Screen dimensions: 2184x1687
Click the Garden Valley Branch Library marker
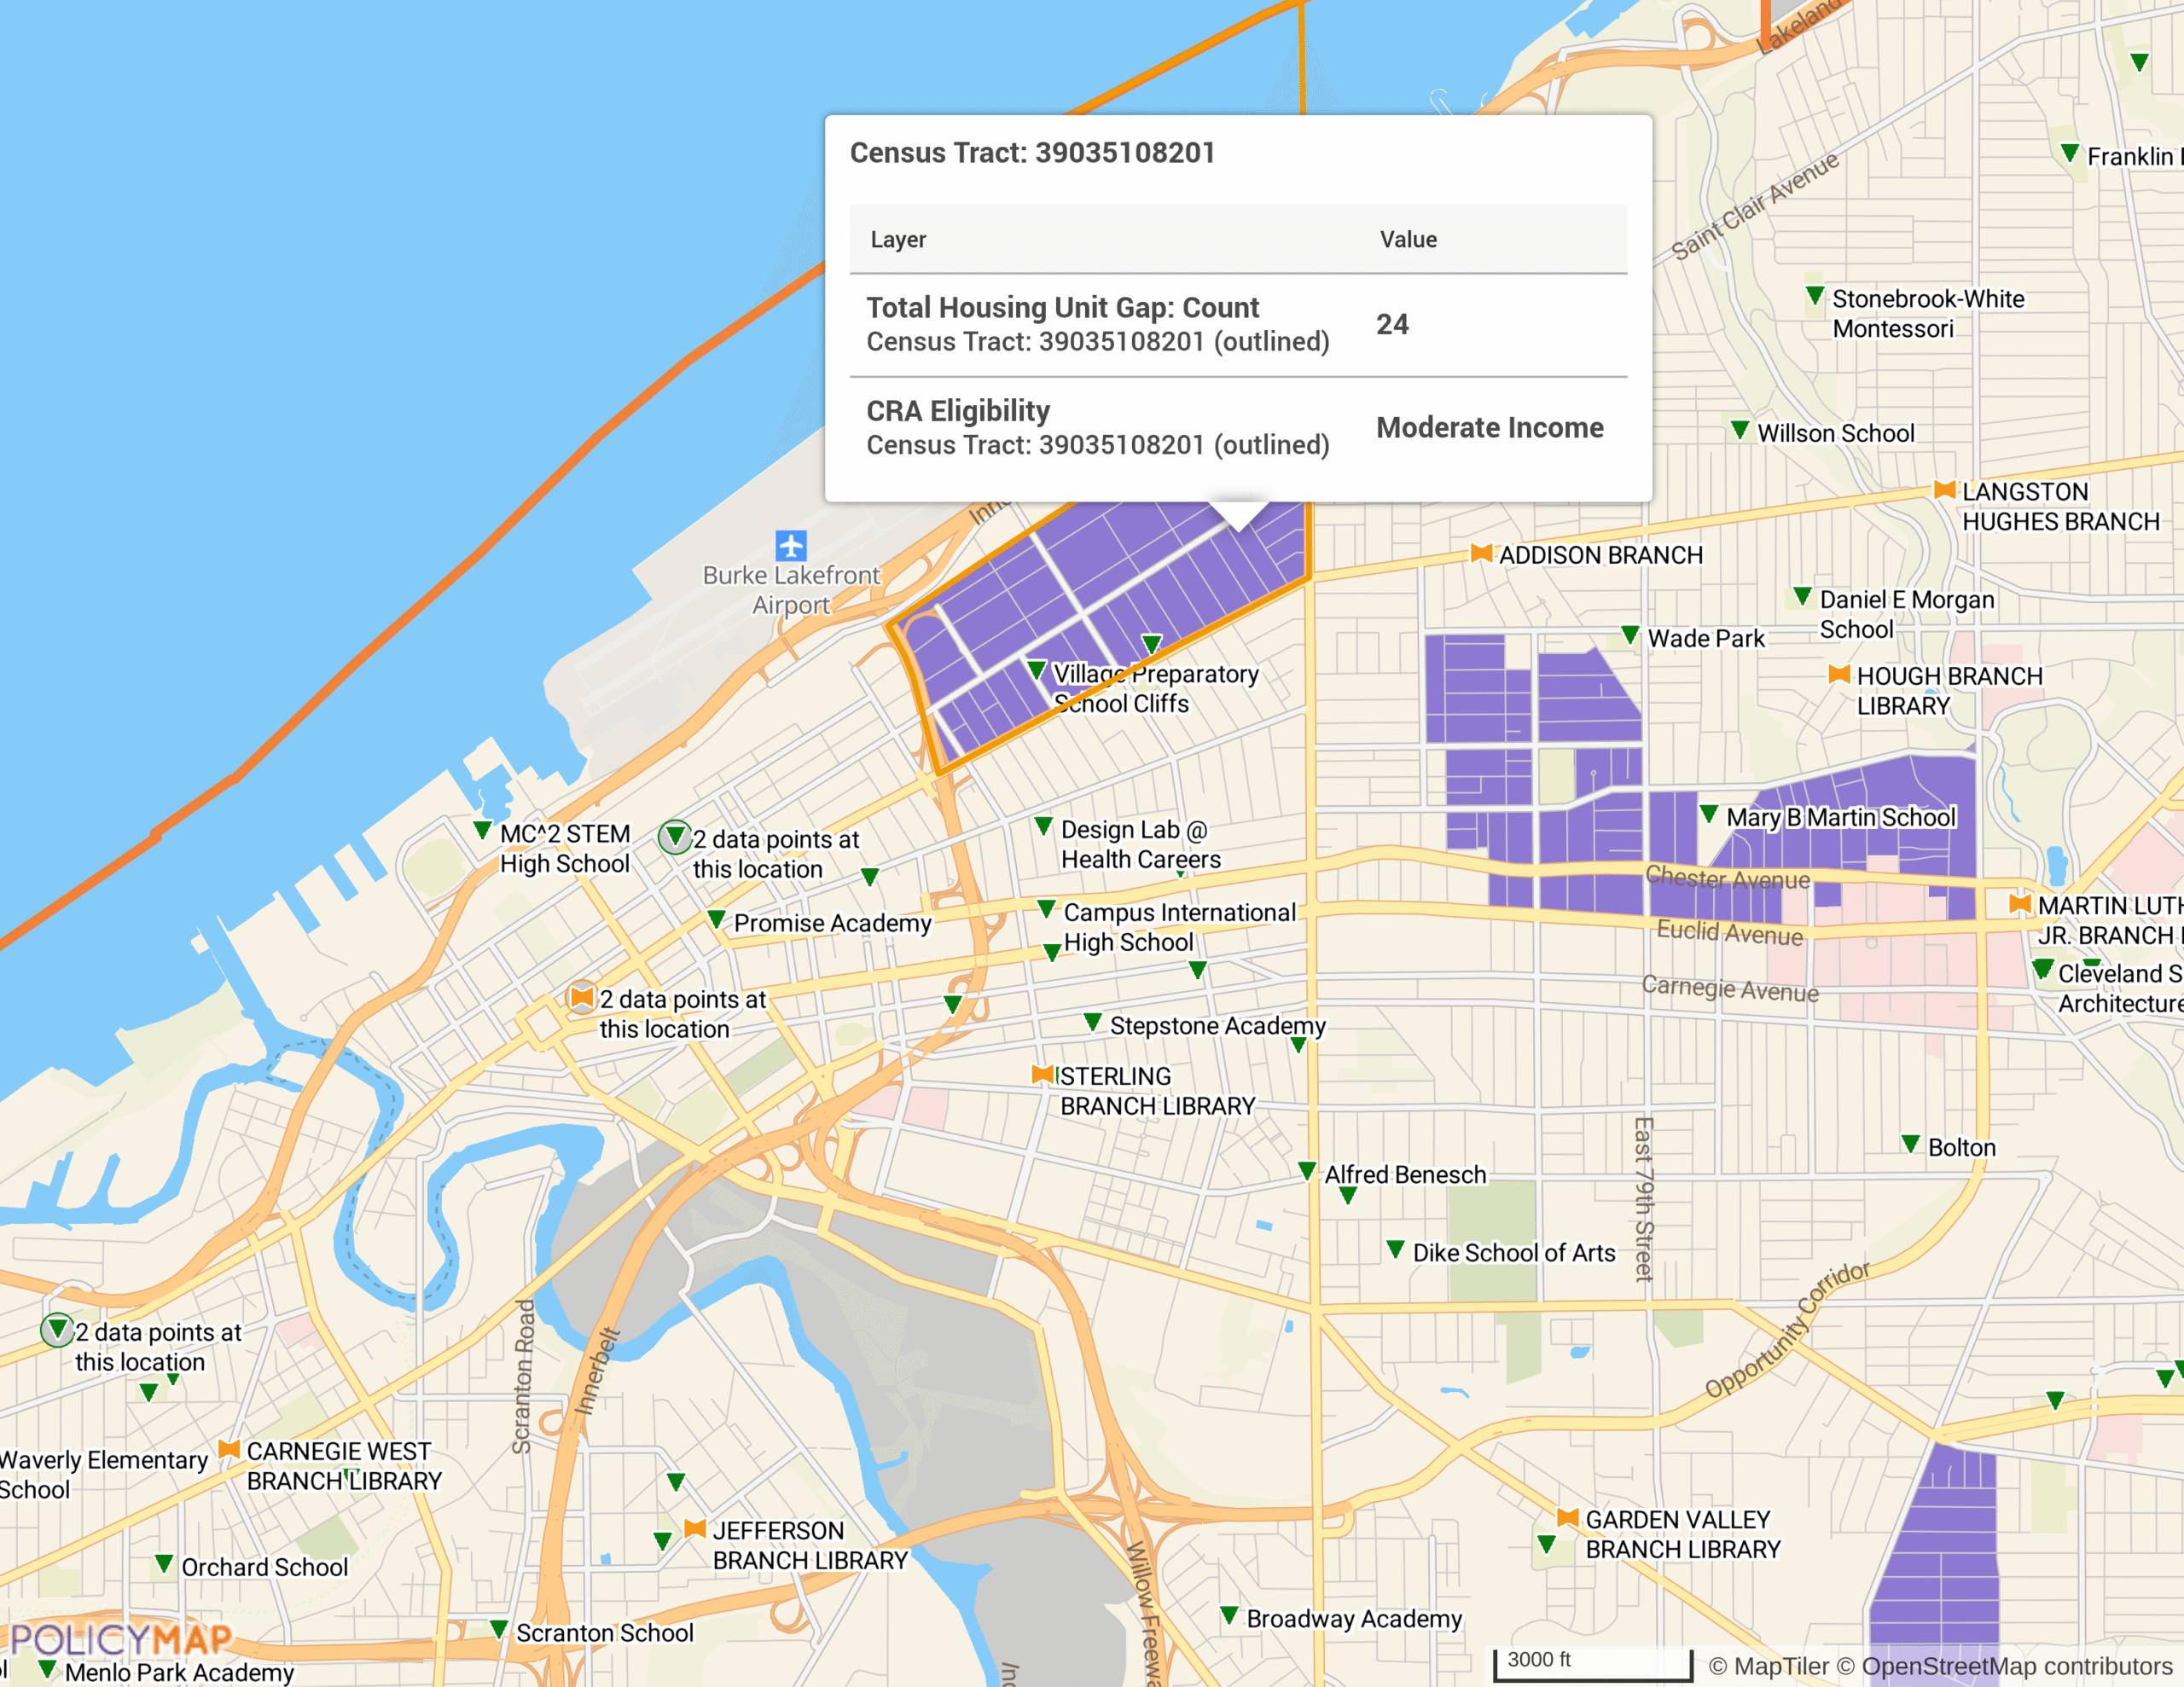coord(1567,1517)
